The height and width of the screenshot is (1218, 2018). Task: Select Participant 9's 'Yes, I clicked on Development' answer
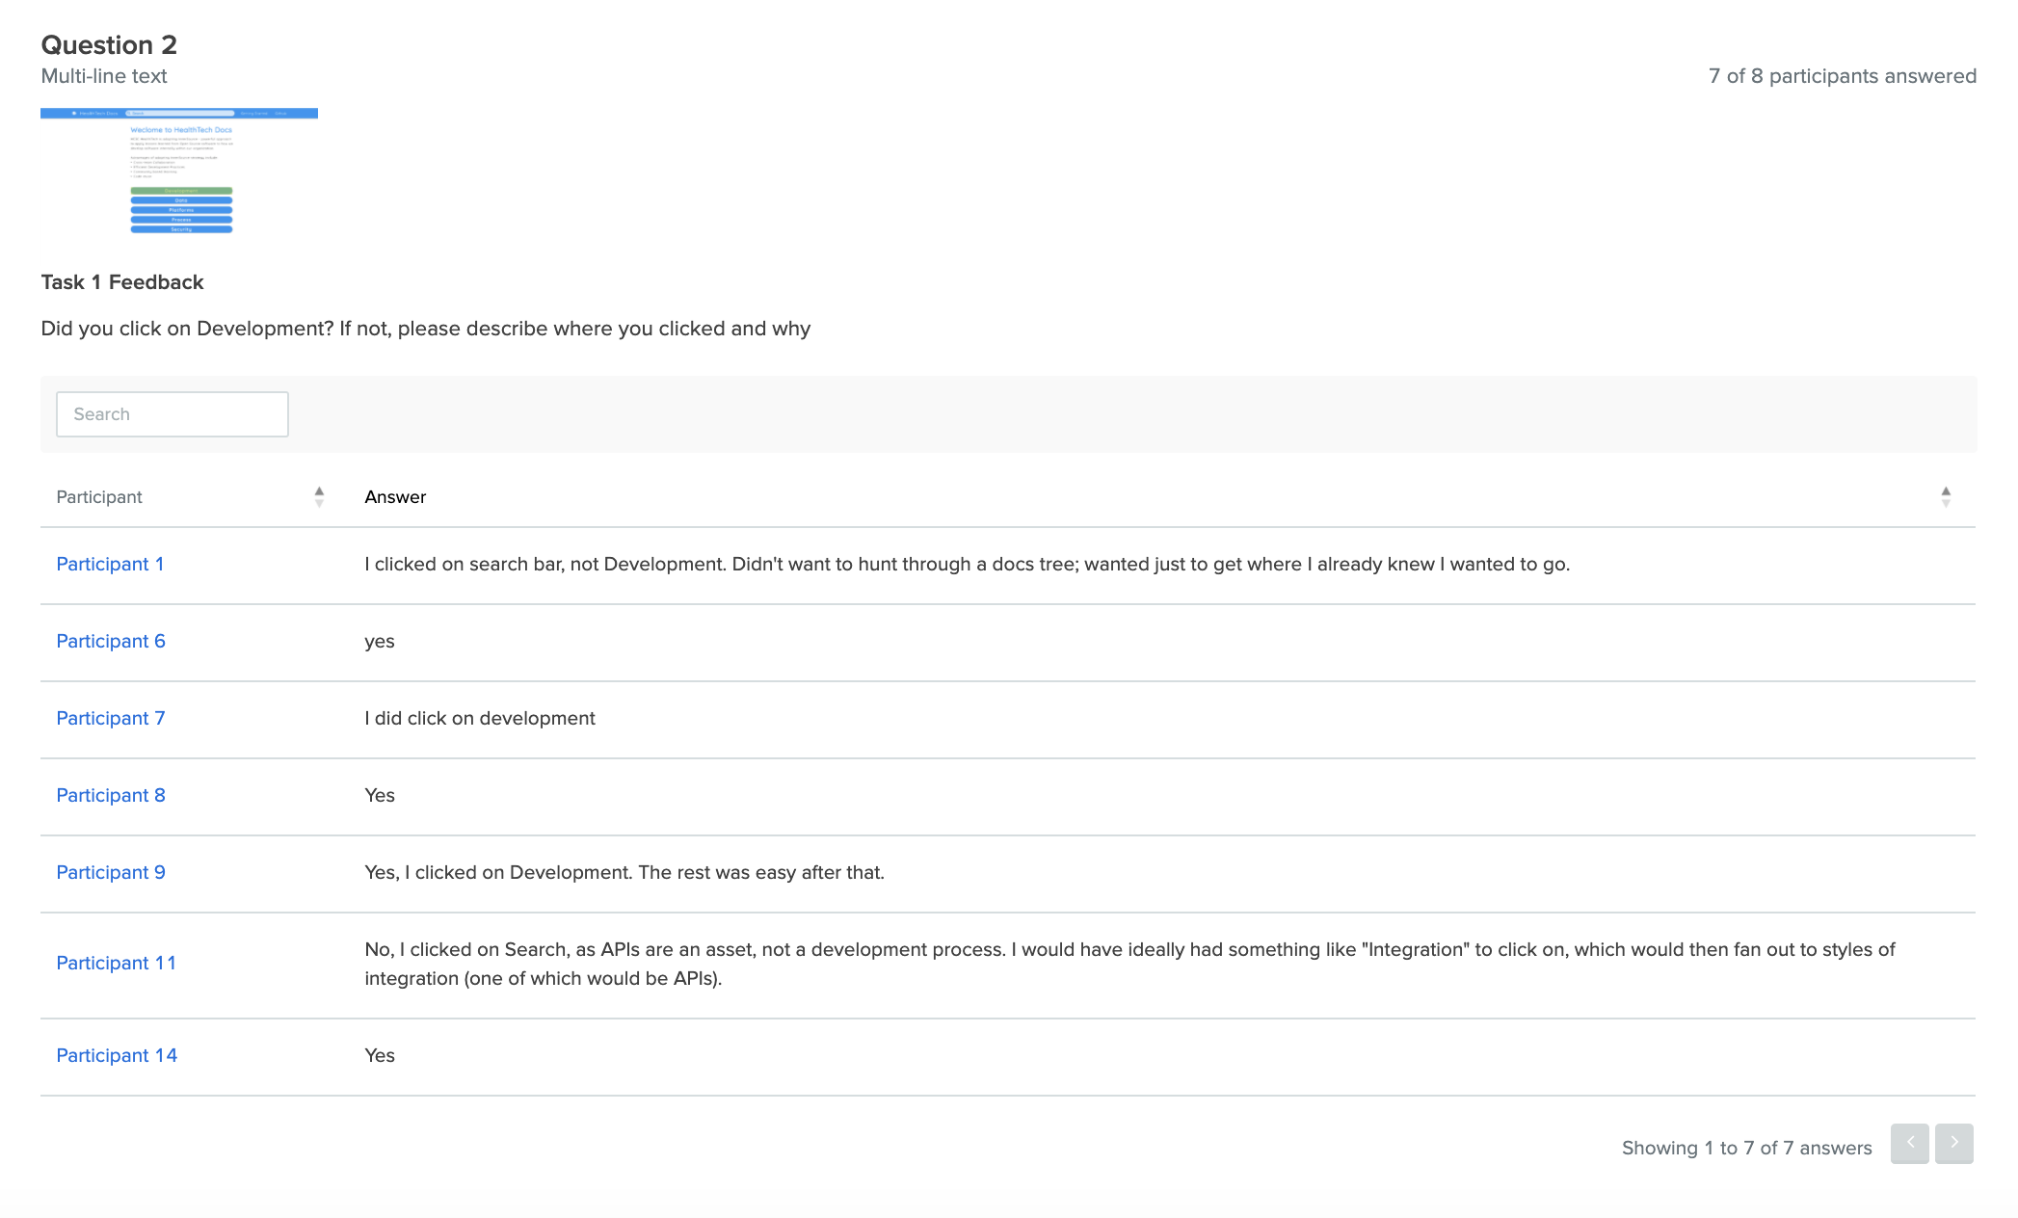pyautogui.click(x=624, y=873)
